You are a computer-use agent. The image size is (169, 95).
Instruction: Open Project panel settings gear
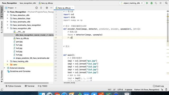[x=47, y=8]
